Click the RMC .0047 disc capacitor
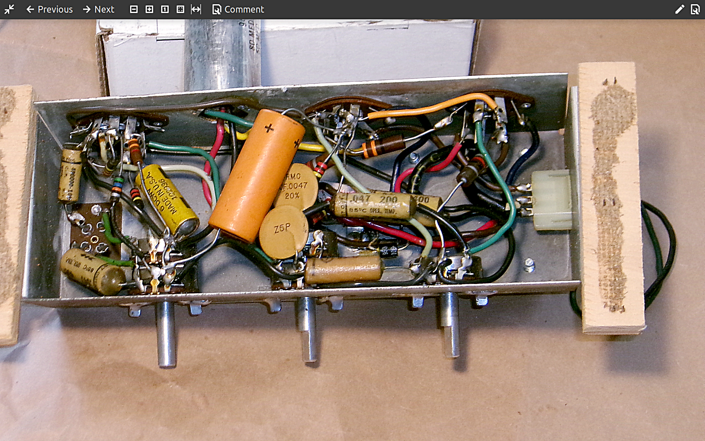The height and width of the screenshot is (441, 705). [x=297, y=187]
